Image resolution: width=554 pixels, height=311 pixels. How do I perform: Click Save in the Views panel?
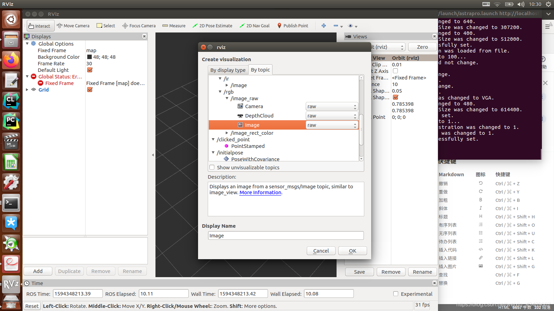359,272
